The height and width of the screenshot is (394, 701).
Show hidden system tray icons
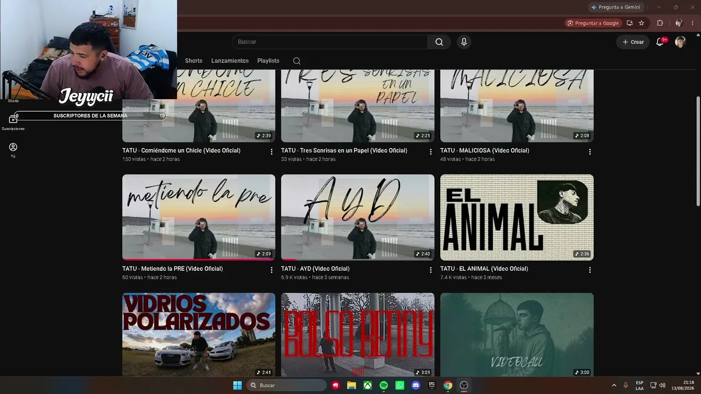[x=613, y=385]
